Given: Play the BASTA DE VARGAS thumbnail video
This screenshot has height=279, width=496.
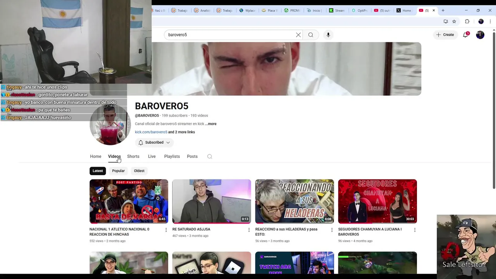Looking at the screenshot, I should point(129,201).
